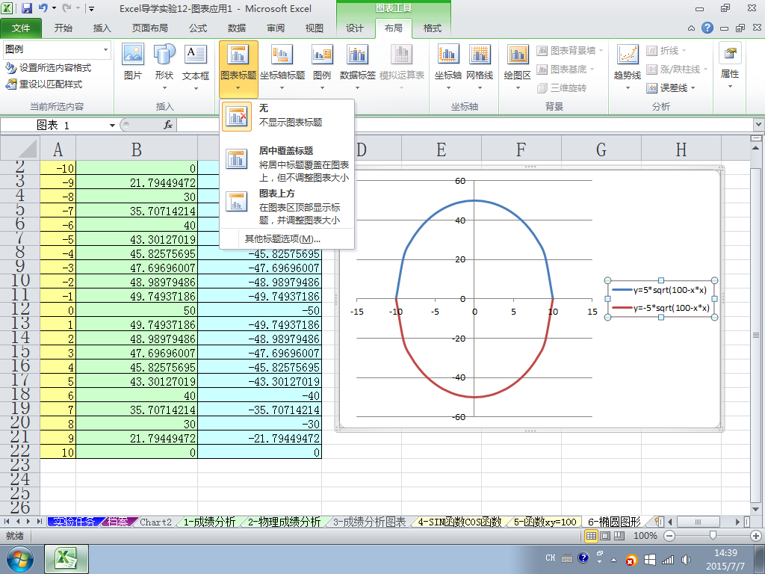Click the Select All corner button
Viewport: 765px width, 574px height.
(x=20, y=149)
